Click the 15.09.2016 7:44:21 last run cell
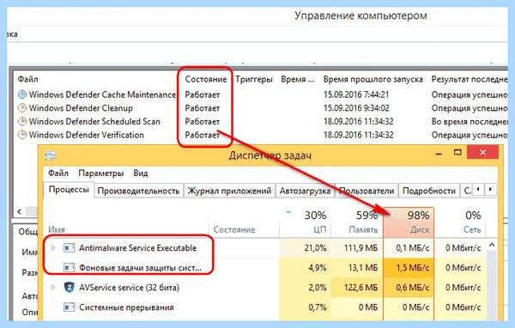Screen dimensions: 515x328 click(356, 94)
